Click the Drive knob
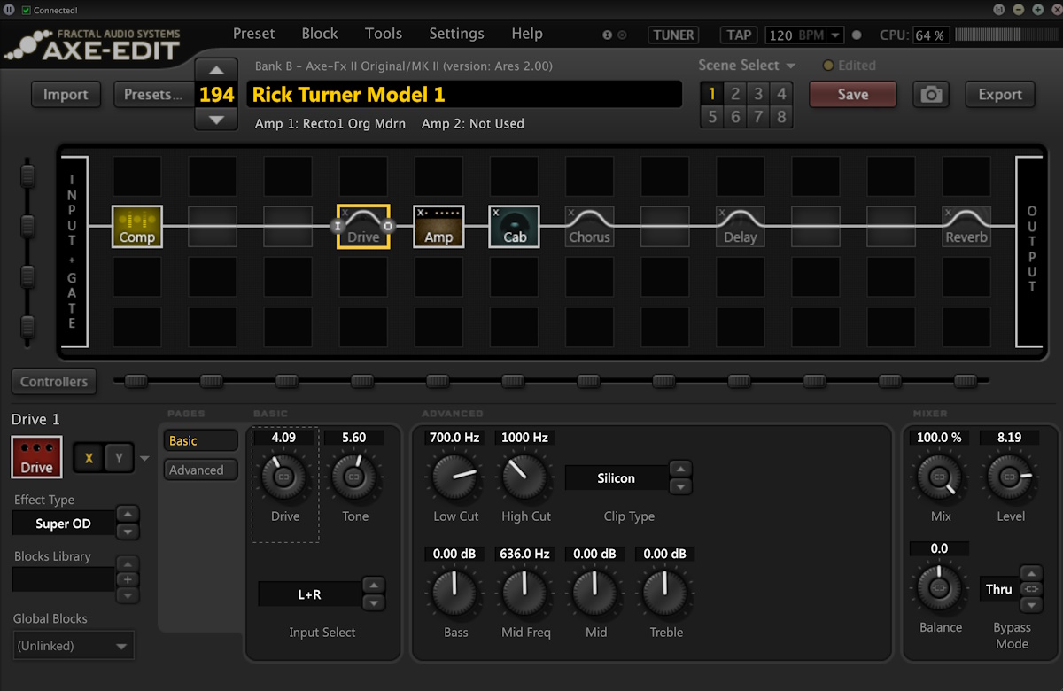The image size is (1063, 691). (283, 477)
